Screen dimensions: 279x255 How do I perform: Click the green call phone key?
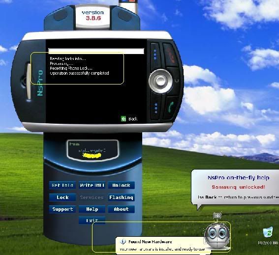pos(170,107)
